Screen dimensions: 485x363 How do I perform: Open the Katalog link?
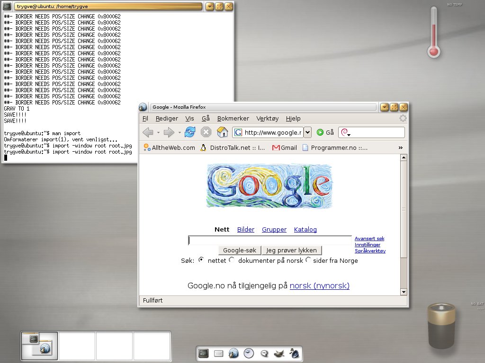(305, 229)
